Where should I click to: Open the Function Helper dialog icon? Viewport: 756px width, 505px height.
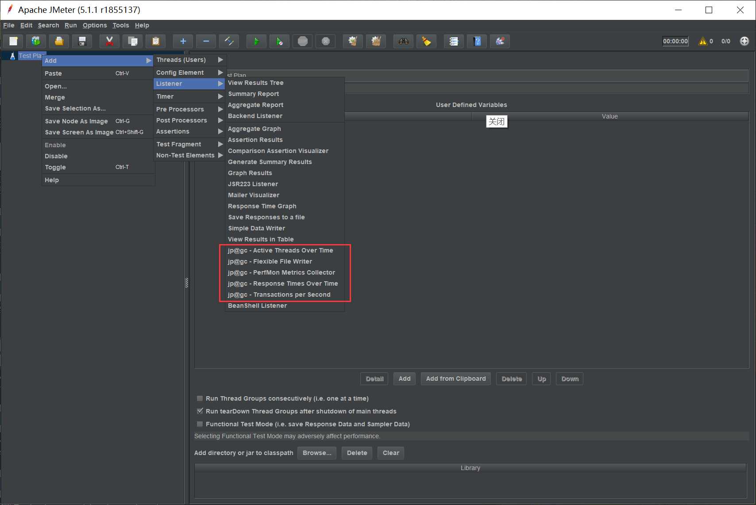point(454,41)
